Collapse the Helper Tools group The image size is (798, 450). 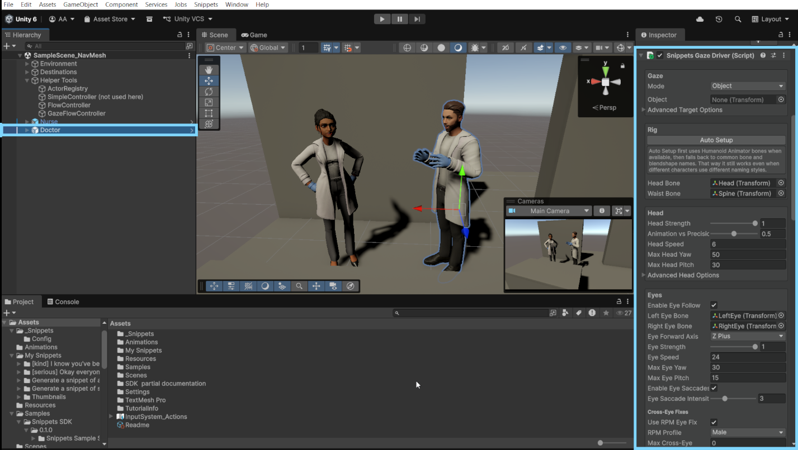point(27,80)
